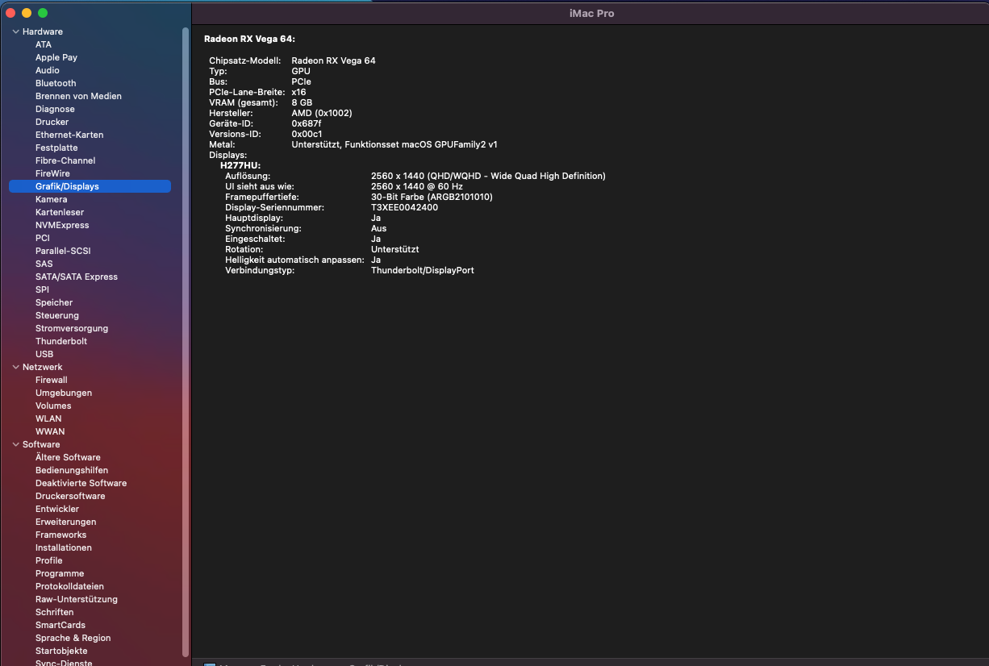Select Installationen in the sidebar
The image size is (989, 666).
click(x=64, y=547)
